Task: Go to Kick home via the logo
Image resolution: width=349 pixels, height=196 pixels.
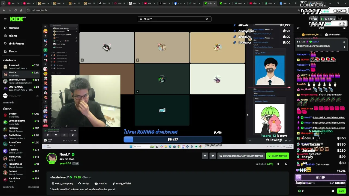Action: pos(18,19)
